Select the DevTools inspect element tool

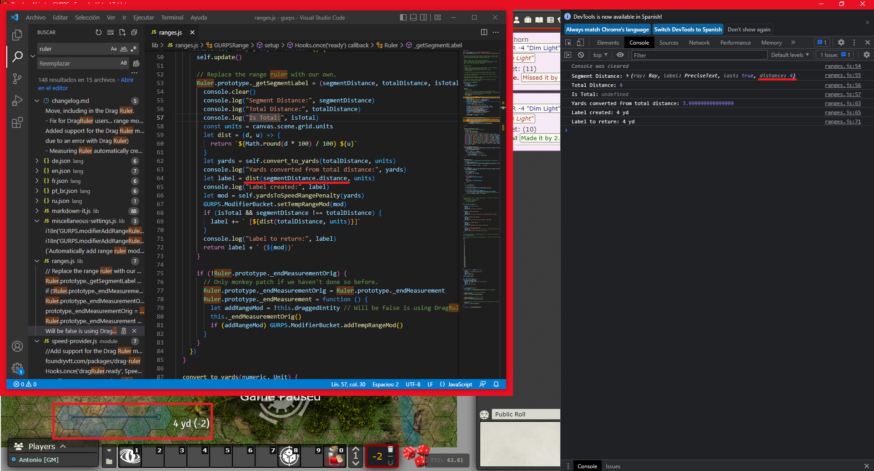568,42
